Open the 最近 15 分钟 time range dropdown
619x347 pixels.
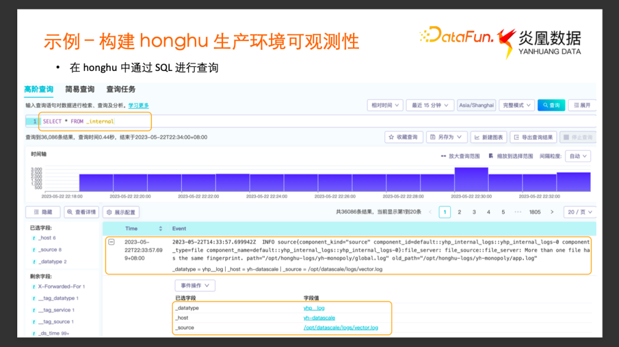point(430,105)
